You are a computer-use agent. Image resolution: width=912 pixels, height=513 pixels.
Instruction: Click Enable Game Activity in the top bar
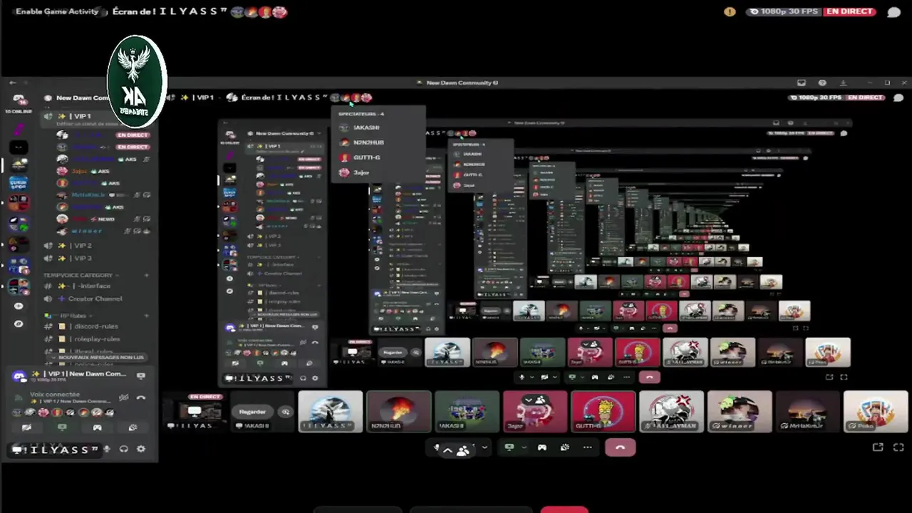point(57,11)
